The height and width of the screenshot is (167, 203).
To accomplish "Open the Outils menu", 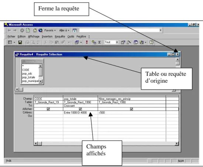I will coord(71,37).
